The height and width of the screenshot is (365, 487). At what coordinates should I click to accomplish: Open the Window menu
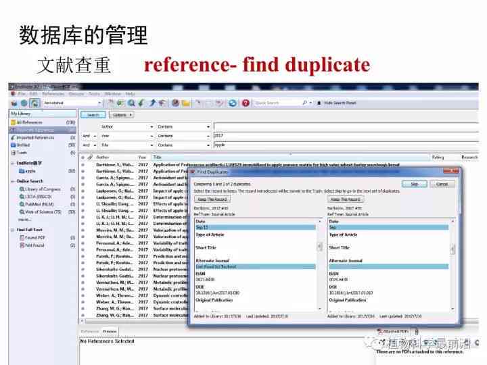tap(113, 94)
